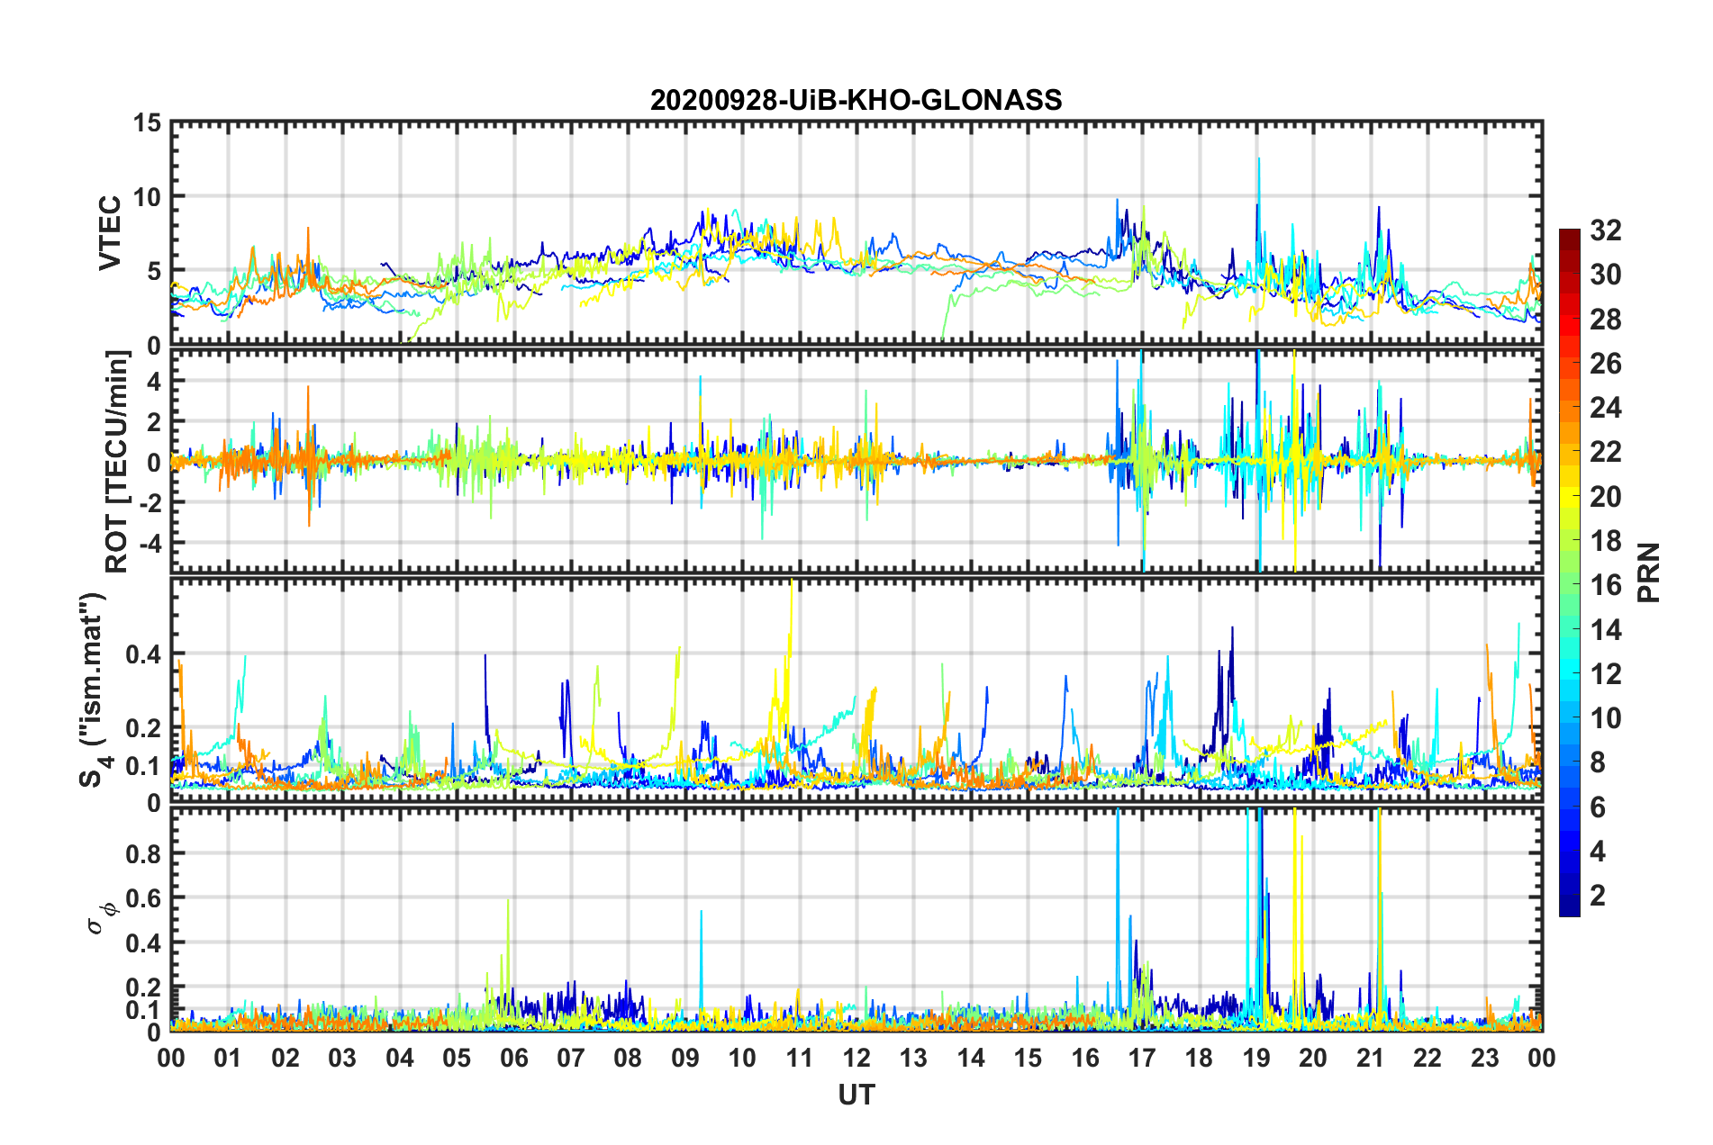Click x-axis tick label 23

click(1485, 1058)
